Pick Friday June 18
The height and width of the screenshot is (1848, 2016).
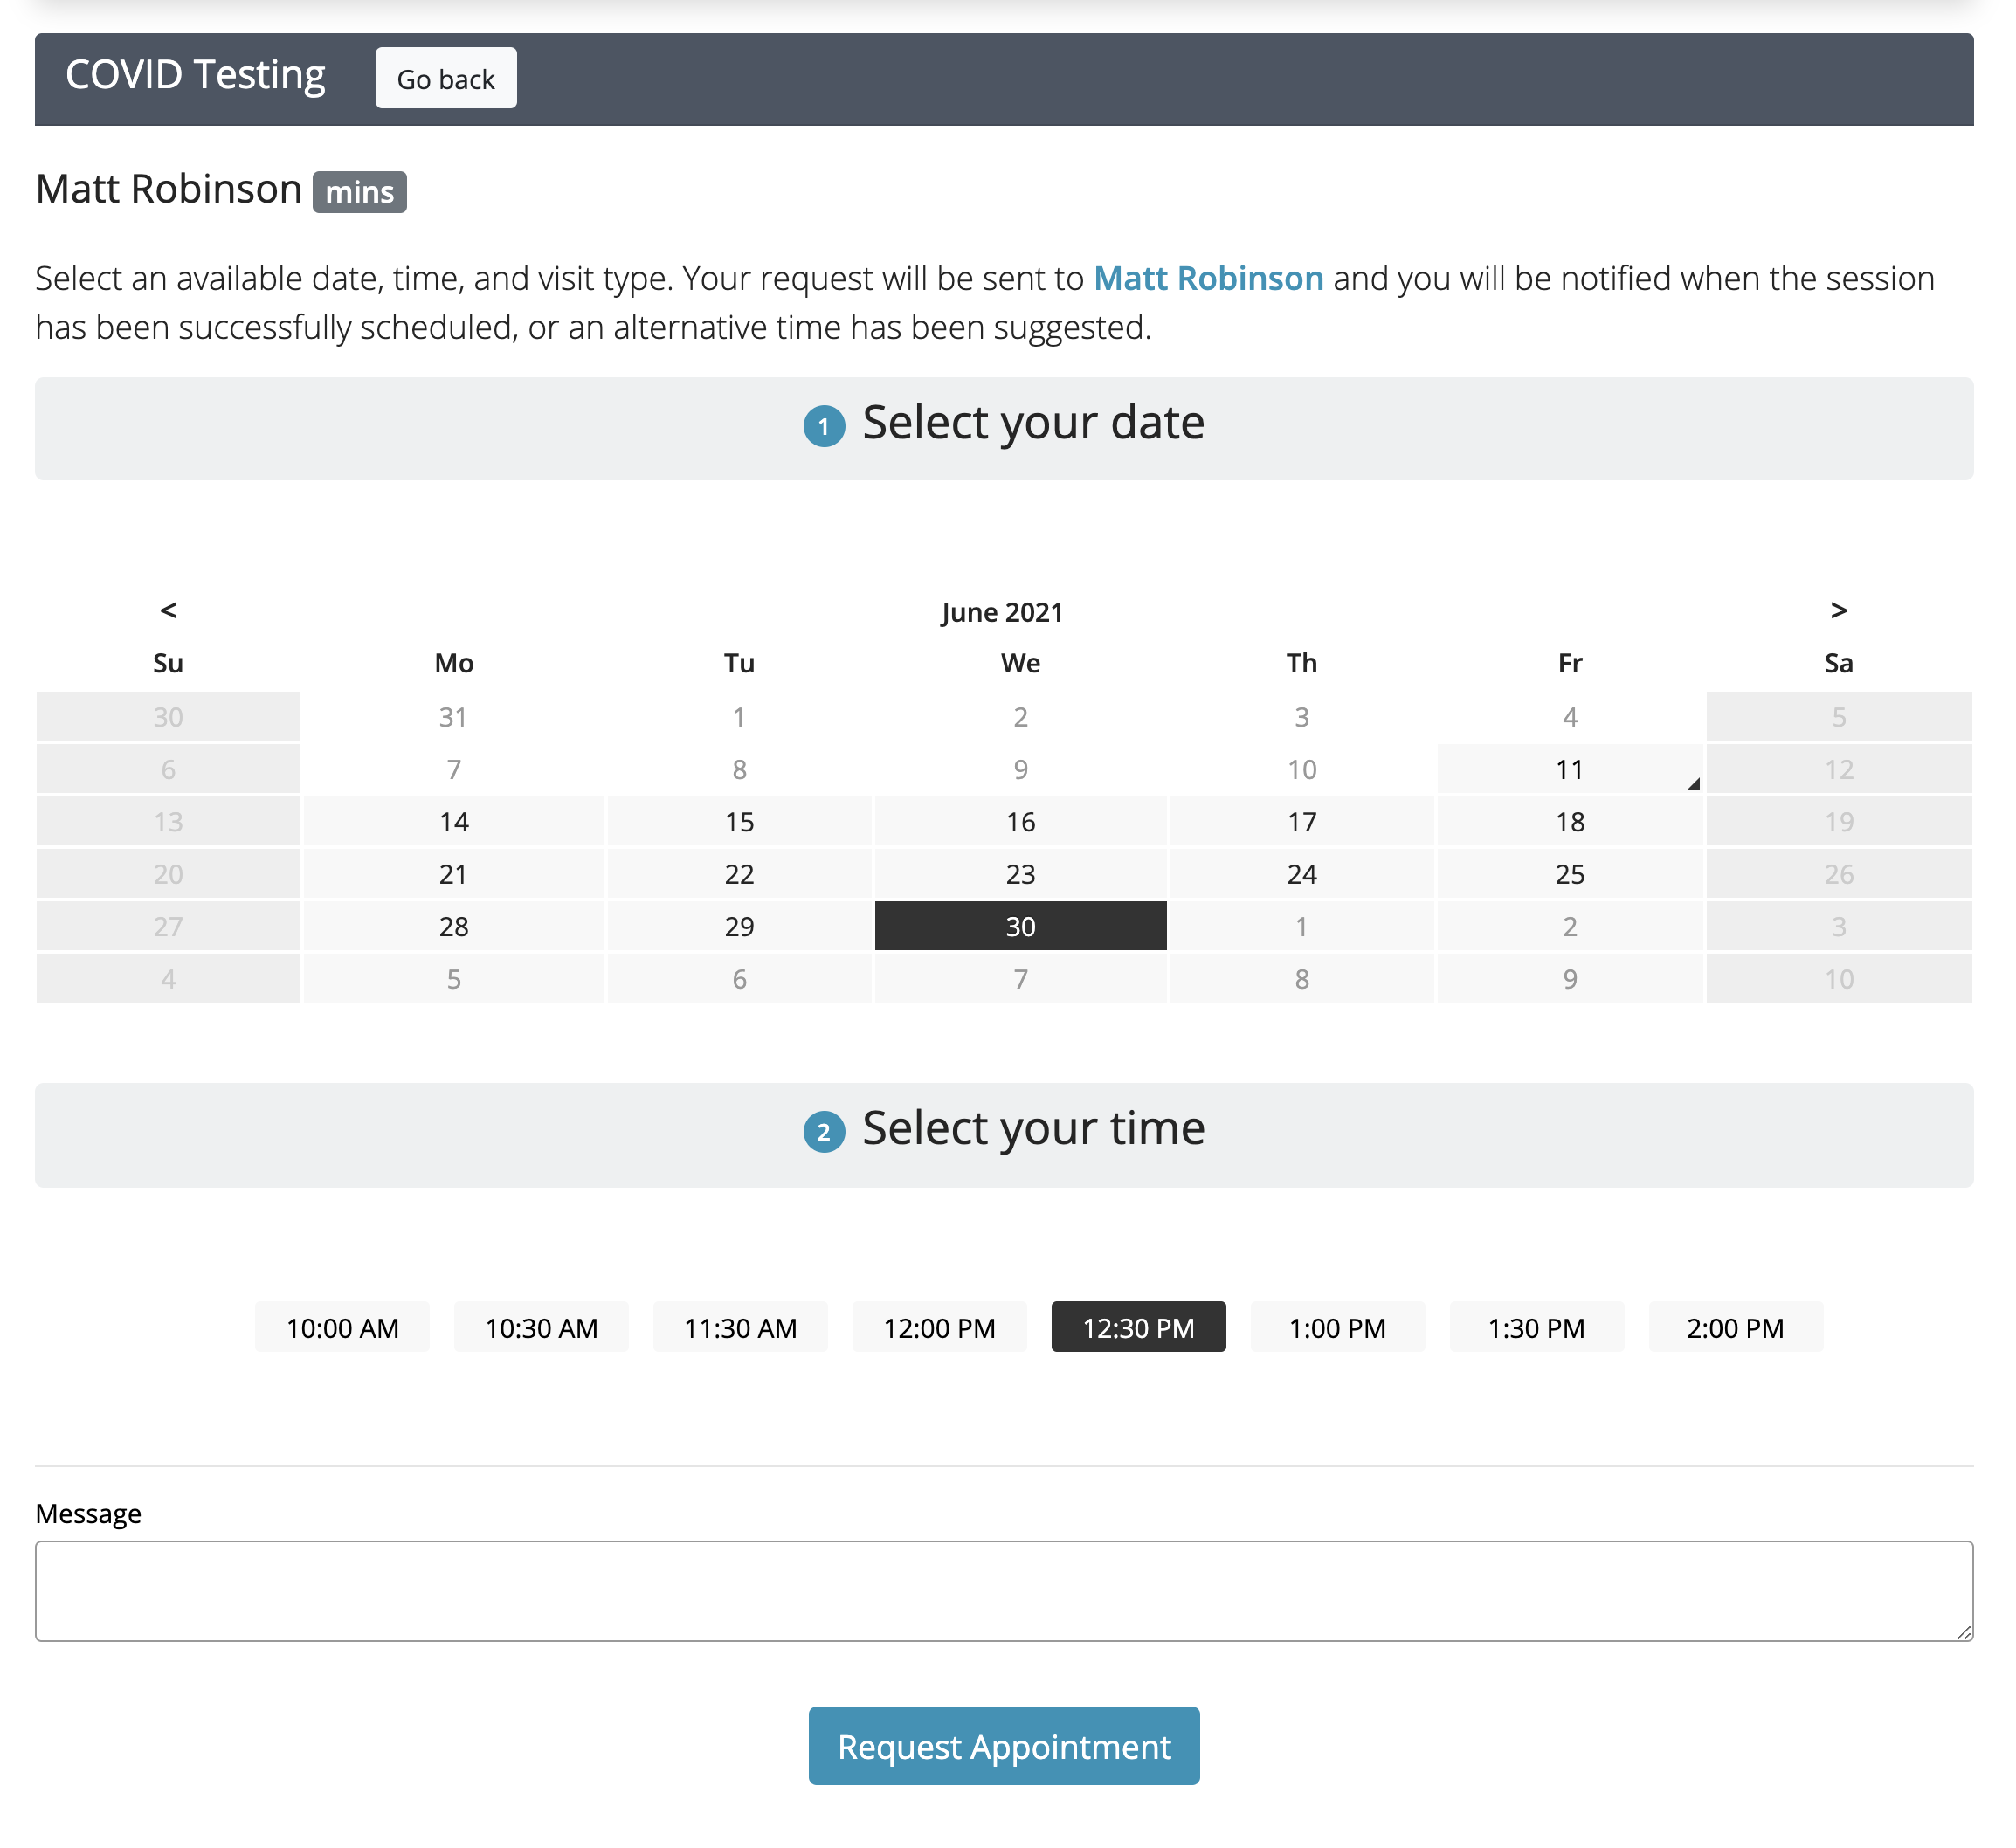(x=1569, y=822)
